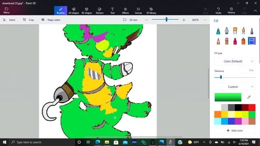Pick the pink color swatch
Viewport: 260px width, 146px height.
tap(245, 121)
